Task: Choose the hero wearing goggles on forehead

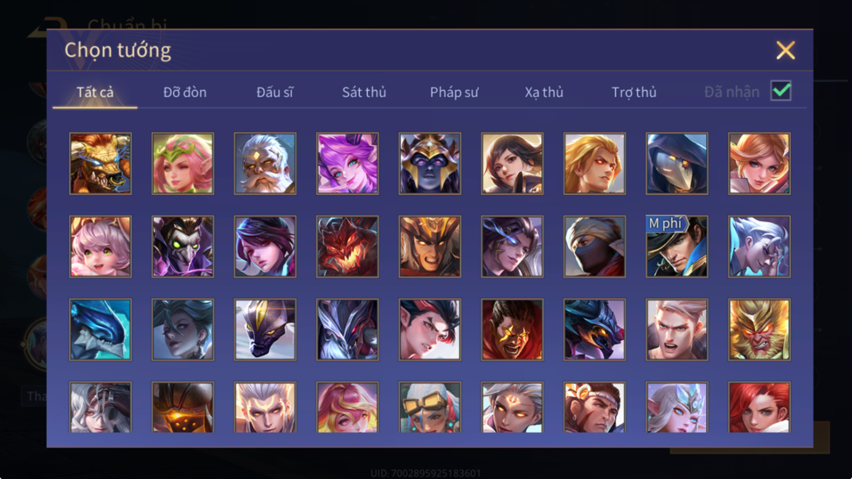Action: click(430, 407)
